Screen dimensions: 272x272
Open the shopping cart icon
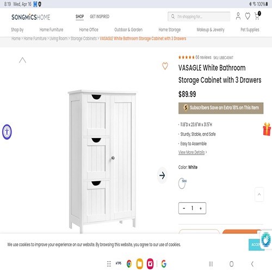click(257, 16)
